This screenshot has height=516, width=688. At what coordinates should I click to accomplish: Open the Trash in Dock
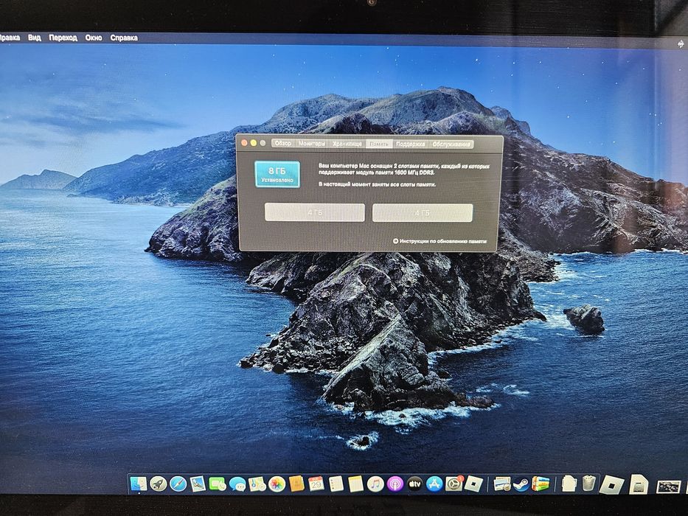589,483
